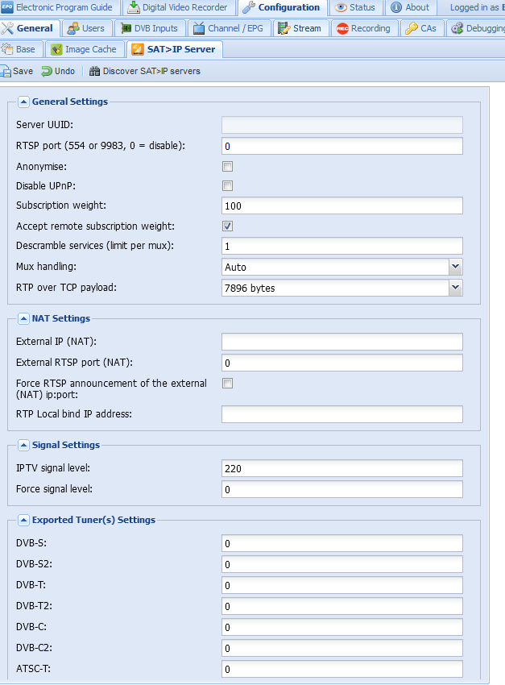This screenshot has height=685, width=505.
Task: Click the binoculars Discover SAT>IP servers icon
Action: [x=95, y=71]
